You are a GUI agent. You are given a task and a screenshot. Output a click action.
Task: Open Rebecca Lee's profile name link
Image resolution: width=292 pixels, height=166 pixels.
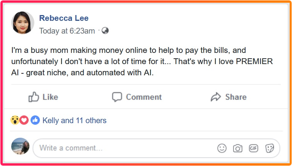[x=63, y=18]
